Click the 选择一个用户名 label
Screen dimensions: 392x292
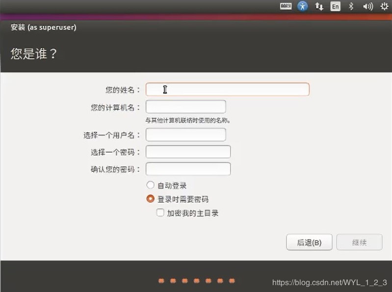tap(112, 135)
